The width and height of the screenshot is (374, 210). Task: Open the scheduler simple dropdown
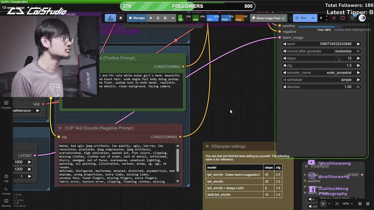click(321, 80)
